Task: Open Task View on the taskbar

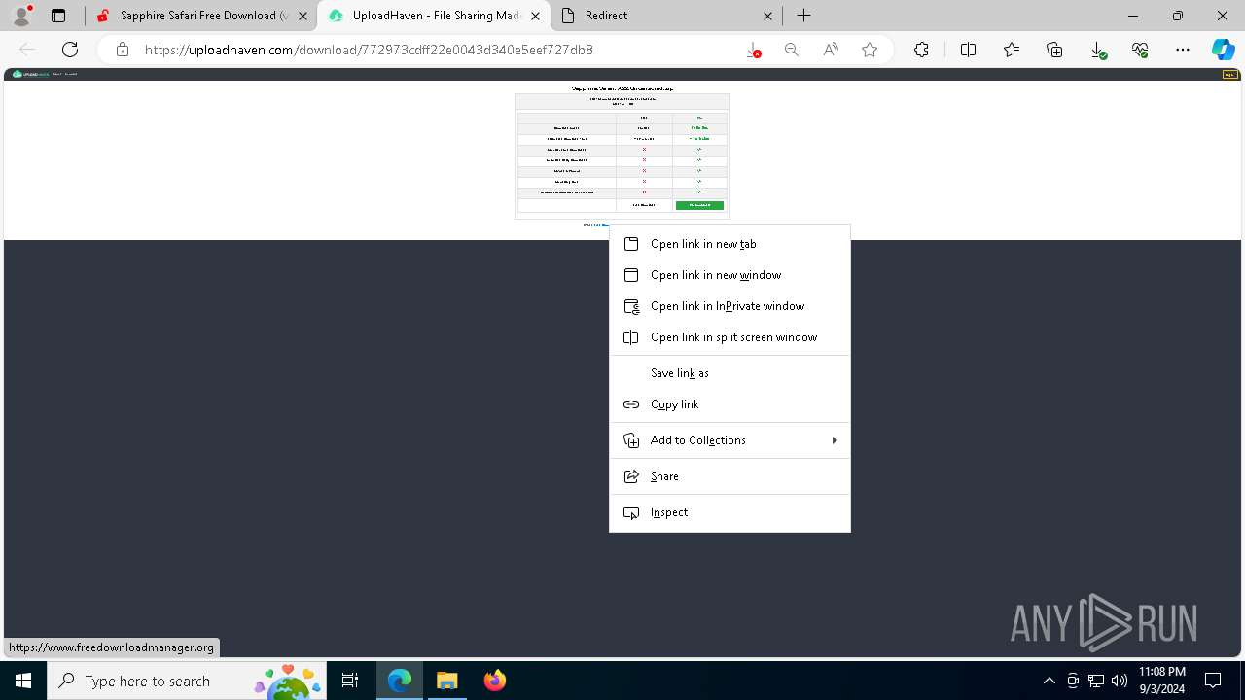Action: point(350,681)
